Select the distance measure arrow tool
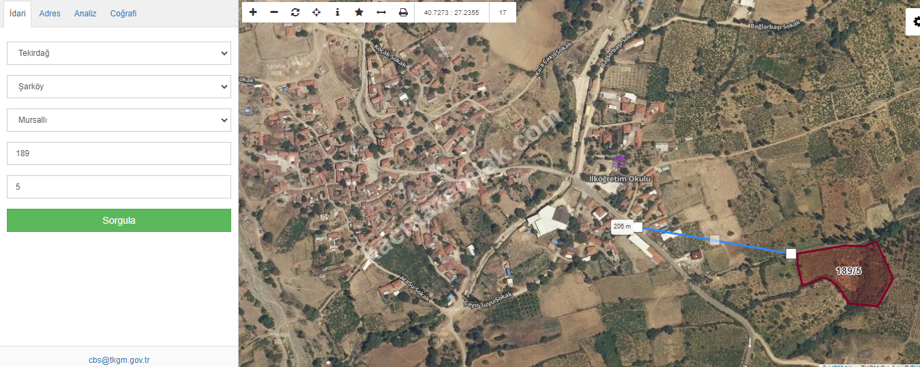Viewport: 920px width, 367px height. coord(381,12)
